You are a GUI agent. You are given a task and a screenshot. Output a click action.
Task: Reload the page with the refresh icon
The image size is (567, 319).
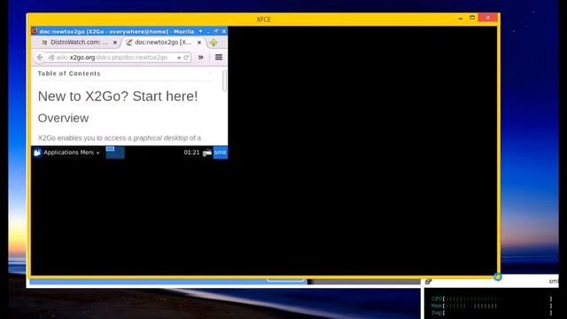(x=186, y=58)
